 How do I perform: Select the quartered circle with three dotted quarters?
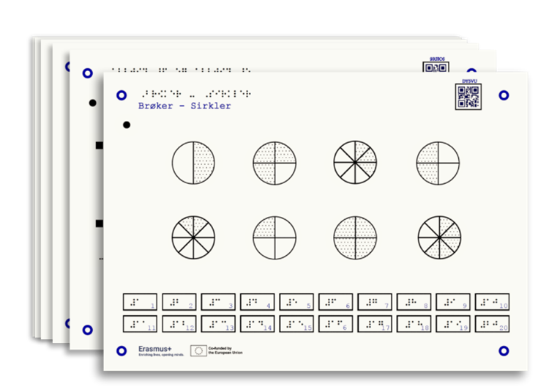pyautogui.click(x=274, y=163)
